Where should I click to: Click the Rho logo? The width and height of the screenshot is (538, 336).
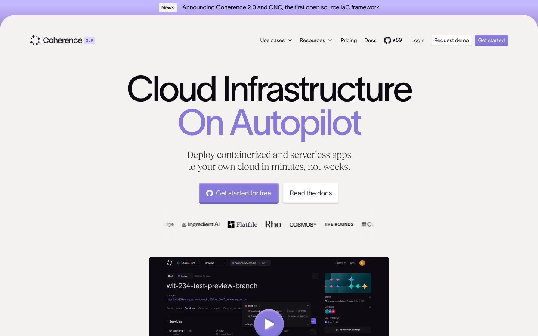click(x=273, y=224)
